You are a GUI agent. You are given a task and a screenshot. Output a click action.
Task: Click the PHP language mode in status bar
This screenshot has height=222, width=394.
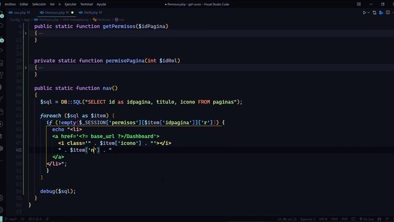[345, 220]
